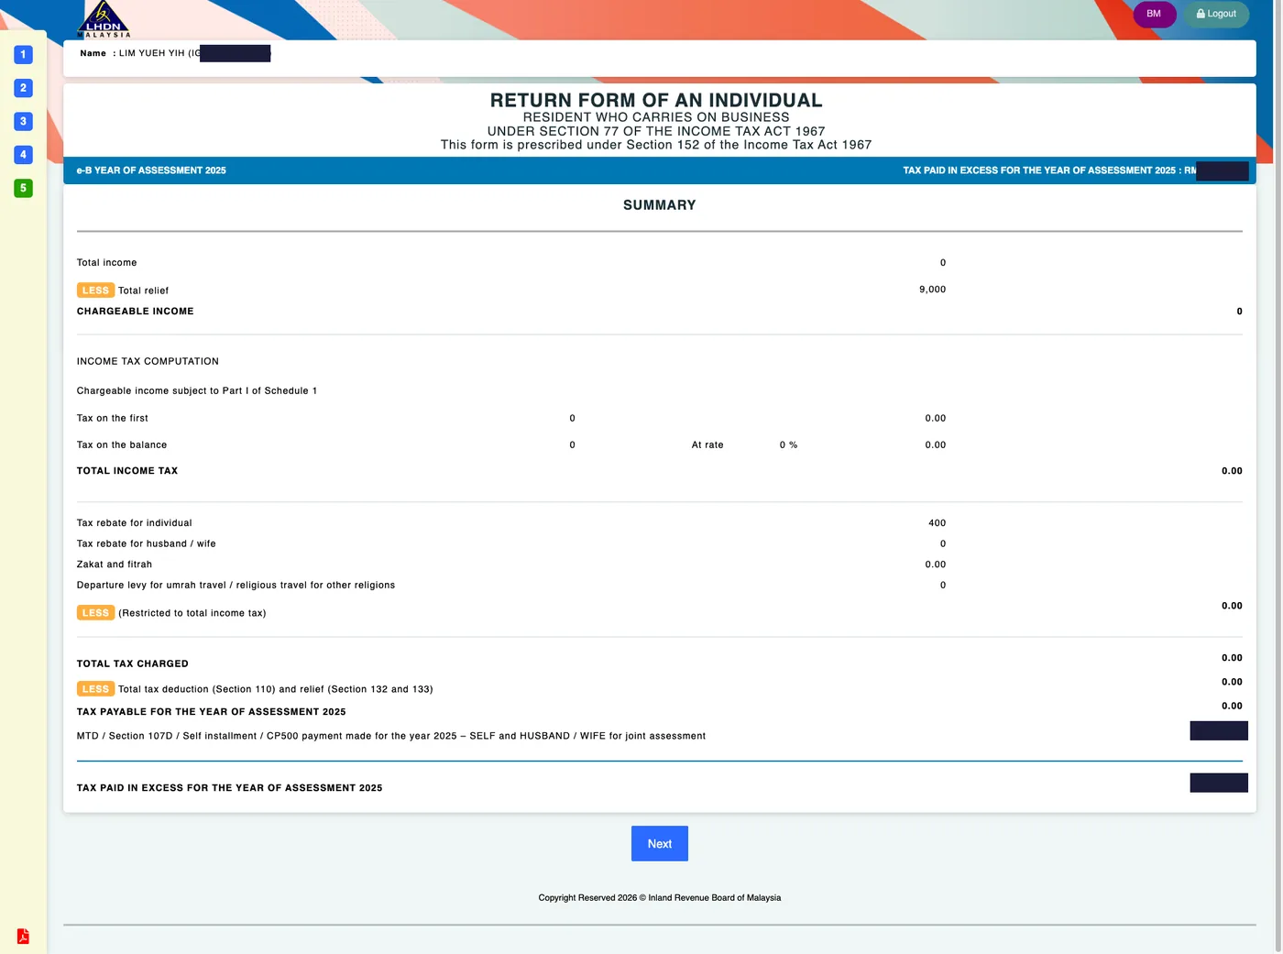Click the INCOME TAX COMPUTATION heading
The width and height of the screenshot is (1283, 954).
[148, 362]
